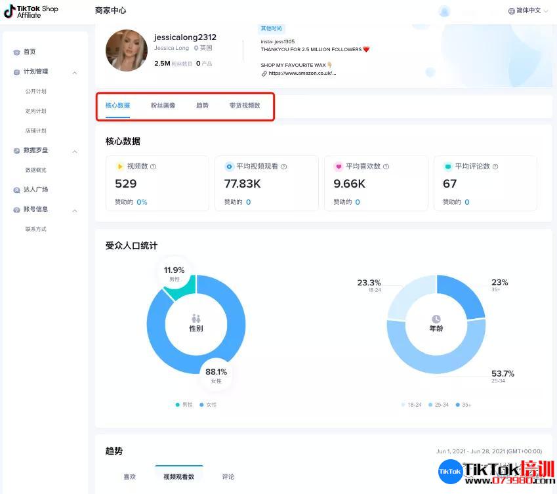The image size is (557, 494).
Task: Click the globe language icon
Action: [x=512, y=11]
